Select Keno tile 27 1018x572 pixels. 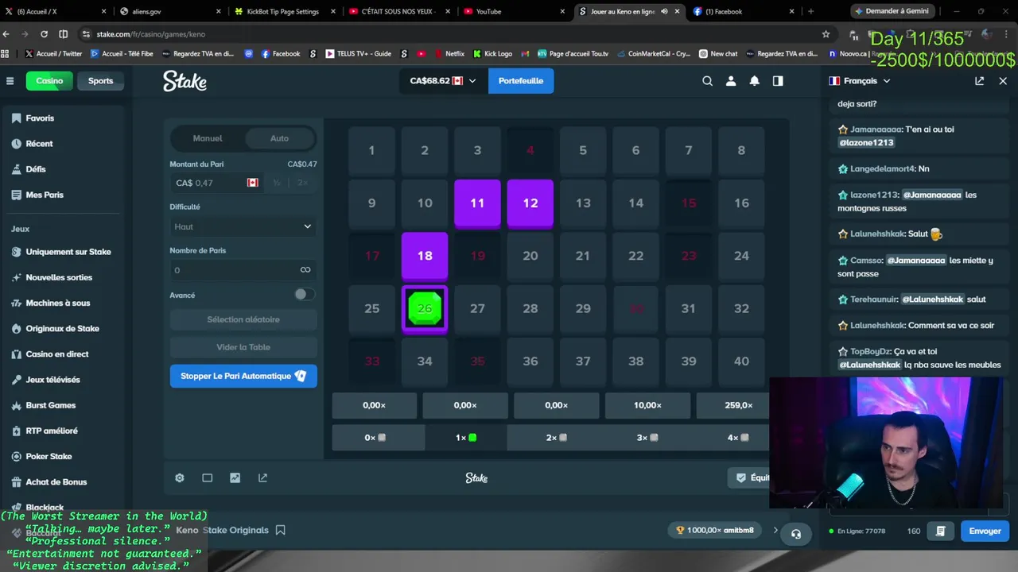(x=477, y=308)
